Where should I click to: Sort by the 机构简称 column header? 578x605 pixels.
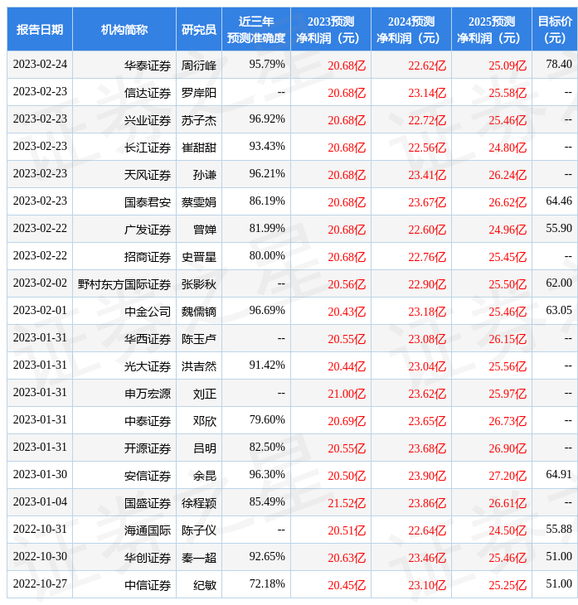tap(124, 30)
